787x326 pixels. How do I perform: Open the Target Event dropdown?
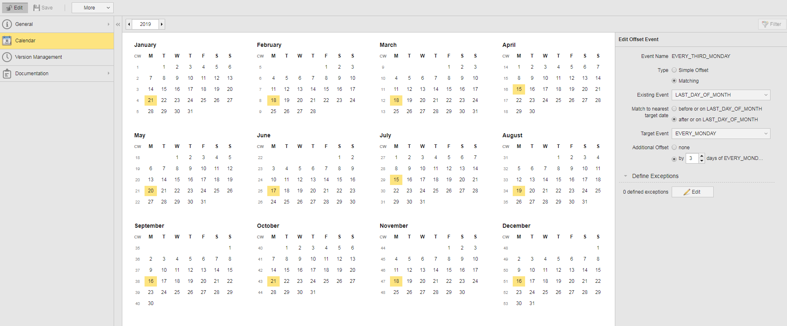[721, 134]
